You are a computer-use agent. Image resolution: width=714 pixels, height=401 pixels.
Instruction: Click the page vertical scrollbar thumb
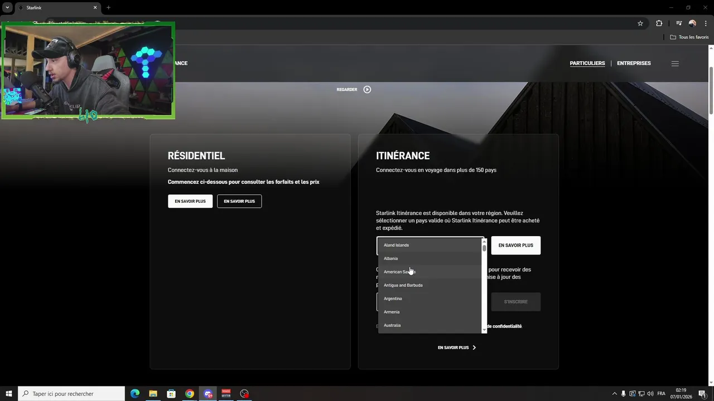tap(711, 90)
